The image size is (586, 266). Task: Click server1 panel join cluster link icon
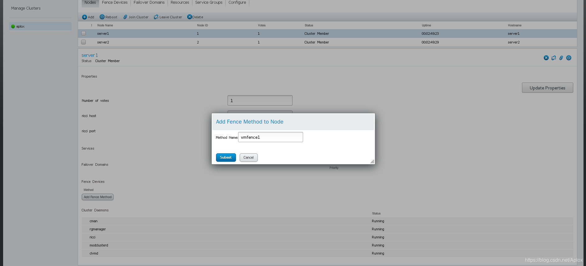(561, 58)
